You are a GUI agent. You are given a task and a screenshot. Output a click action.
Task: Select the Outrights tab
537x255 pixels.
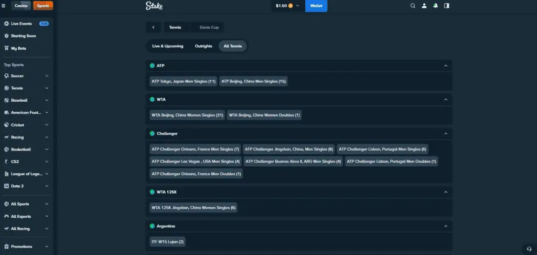click(x=203, y=46)
